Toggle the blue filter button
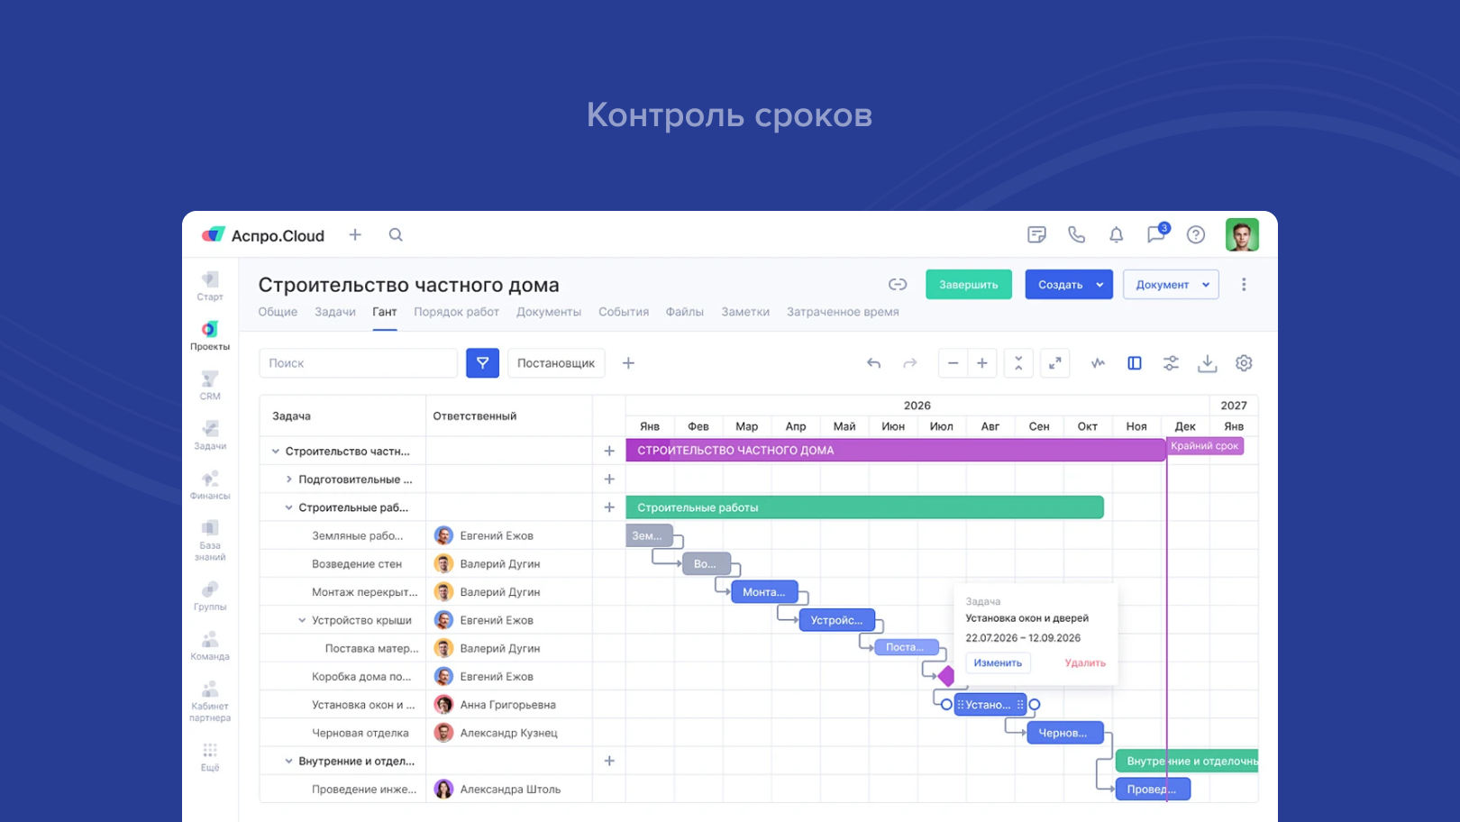This screenshot has height=822, width=1460. [482, 363]
